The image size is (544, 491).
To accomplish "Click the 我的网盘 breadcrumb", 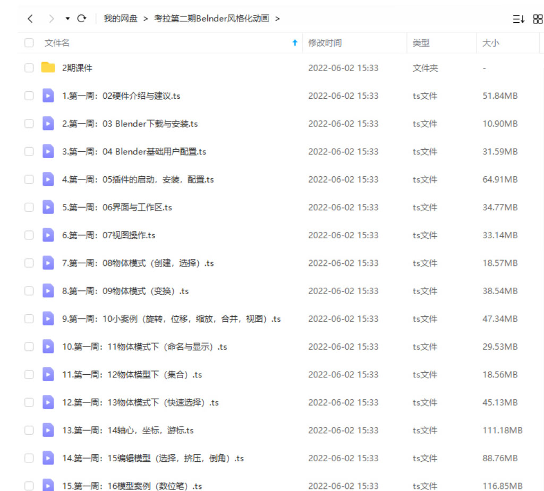I will (x=121, y=19).
